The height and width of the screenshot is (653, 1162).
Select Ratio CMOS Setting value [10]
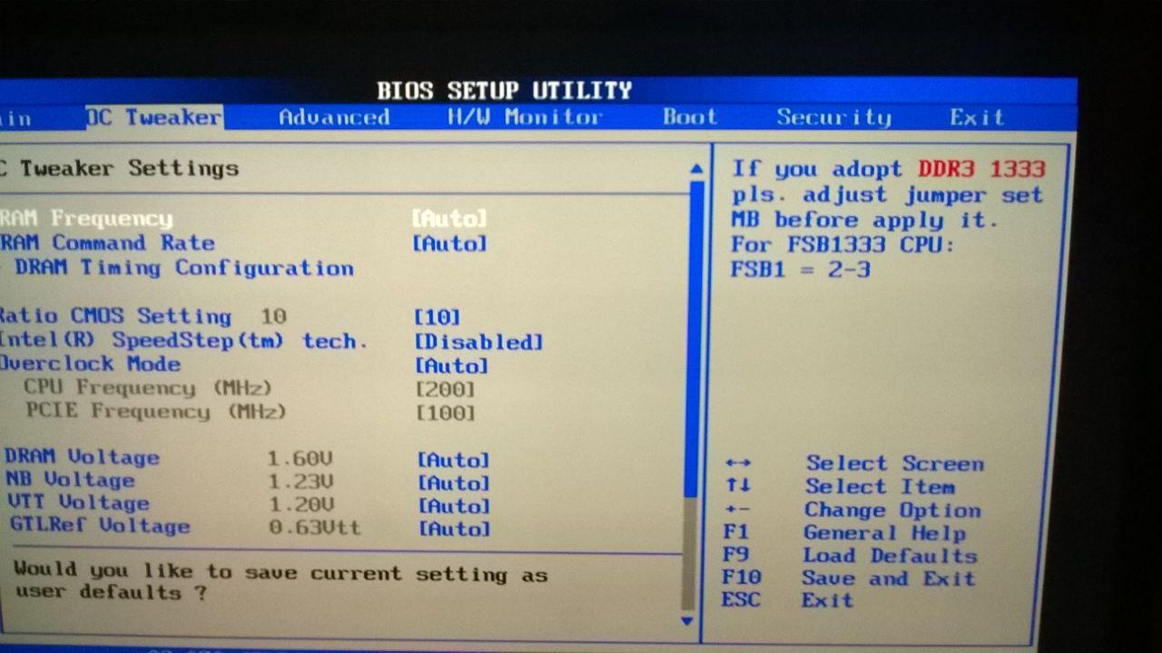point(437,317)
